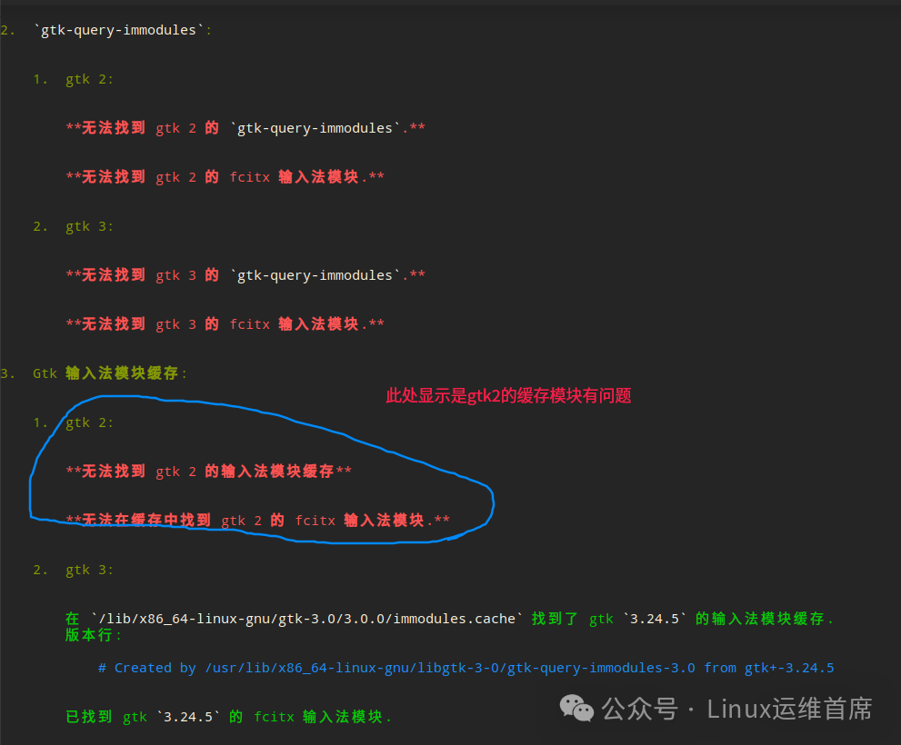Click '已找到 gtk `3.24.5` 的 fcitx 输入法模块'
This screenshot has width=901, height=745.
[229, 716]
